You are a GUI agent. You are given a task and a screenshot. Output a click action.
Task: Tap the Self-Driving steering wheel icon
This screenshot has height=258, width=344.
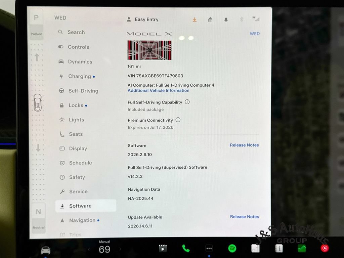61,91
